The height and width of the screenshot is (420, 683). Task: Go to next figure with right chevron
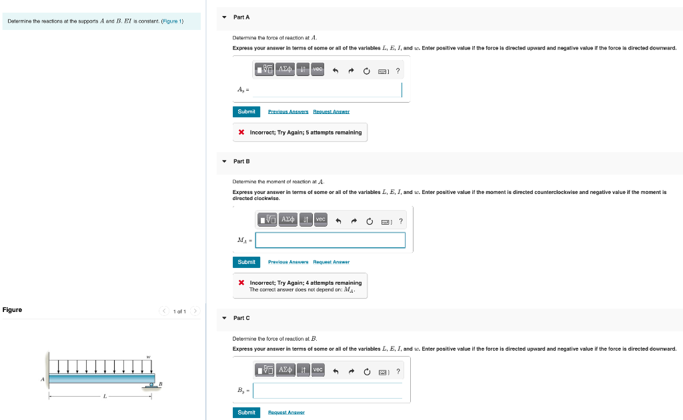195,311
